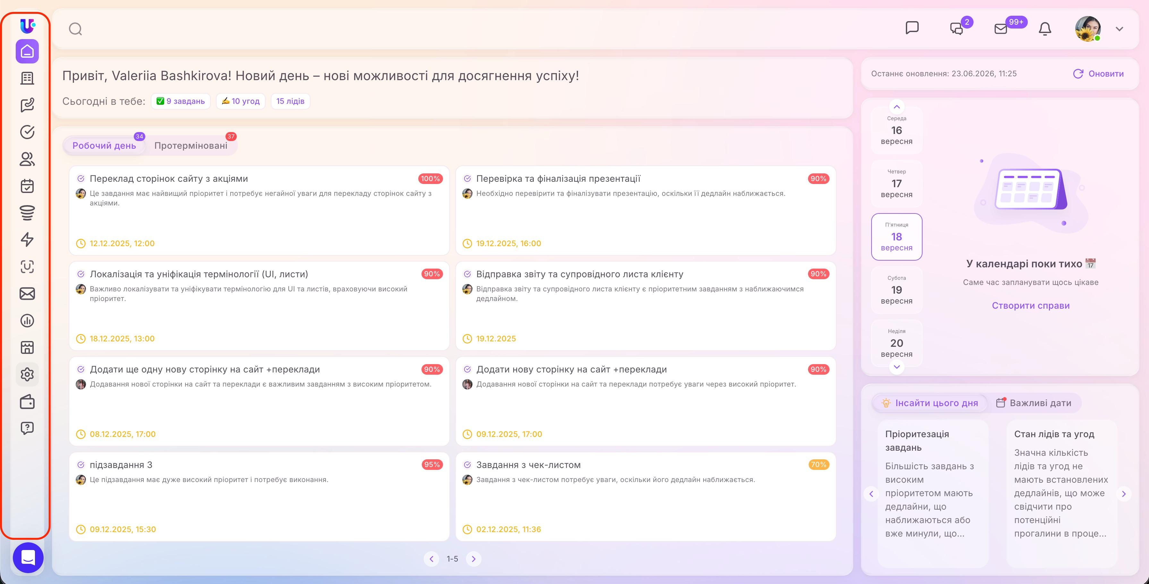Viewport: 1149px width, 584px height.
Task: Open the mail envelope icon in sidebar
Action: (x=27, y=294)
